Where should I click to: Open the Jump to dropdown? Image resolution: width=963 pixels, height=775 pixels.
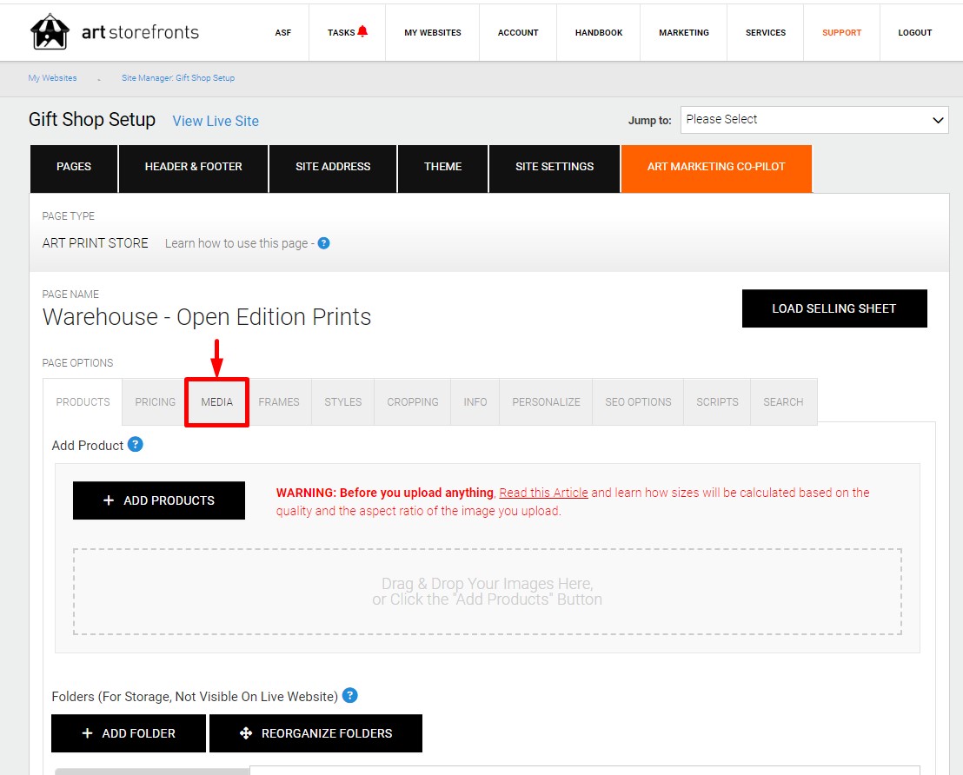814,120
